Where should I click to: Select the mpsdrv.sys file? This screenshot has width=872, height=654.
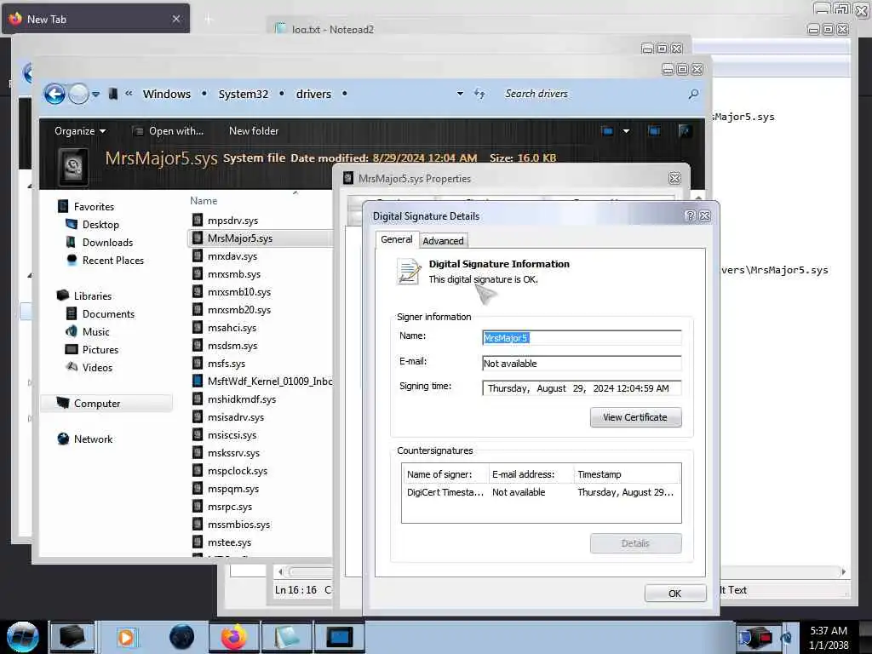232,221
